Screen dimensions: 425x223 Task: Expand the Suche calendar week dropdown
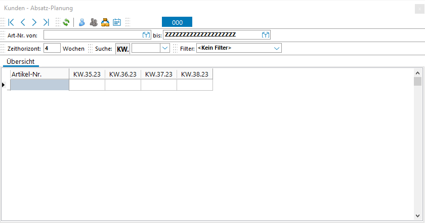pyautogui.click(x=164, y=48)
